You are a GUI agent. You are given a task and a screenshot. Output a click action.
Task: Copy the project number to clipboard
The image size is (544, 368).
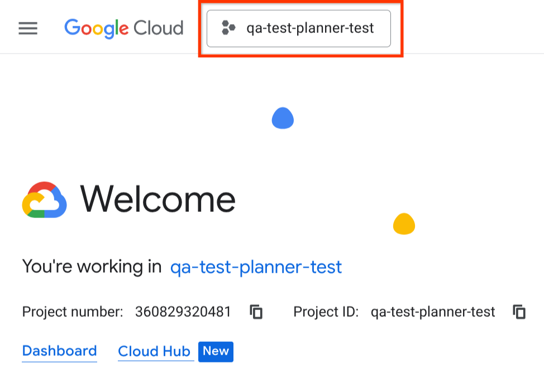tap(256, 312)
